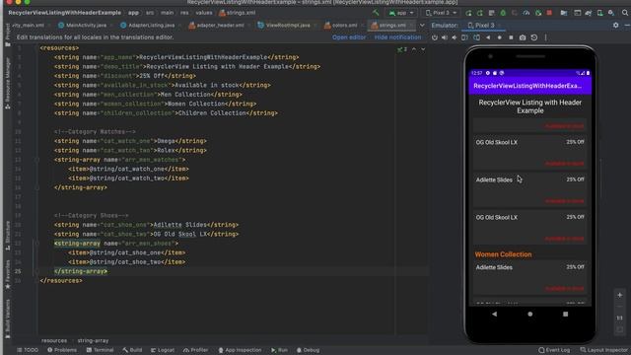Click emulator toolbar Overview square icon

click(x=511, y=37)
